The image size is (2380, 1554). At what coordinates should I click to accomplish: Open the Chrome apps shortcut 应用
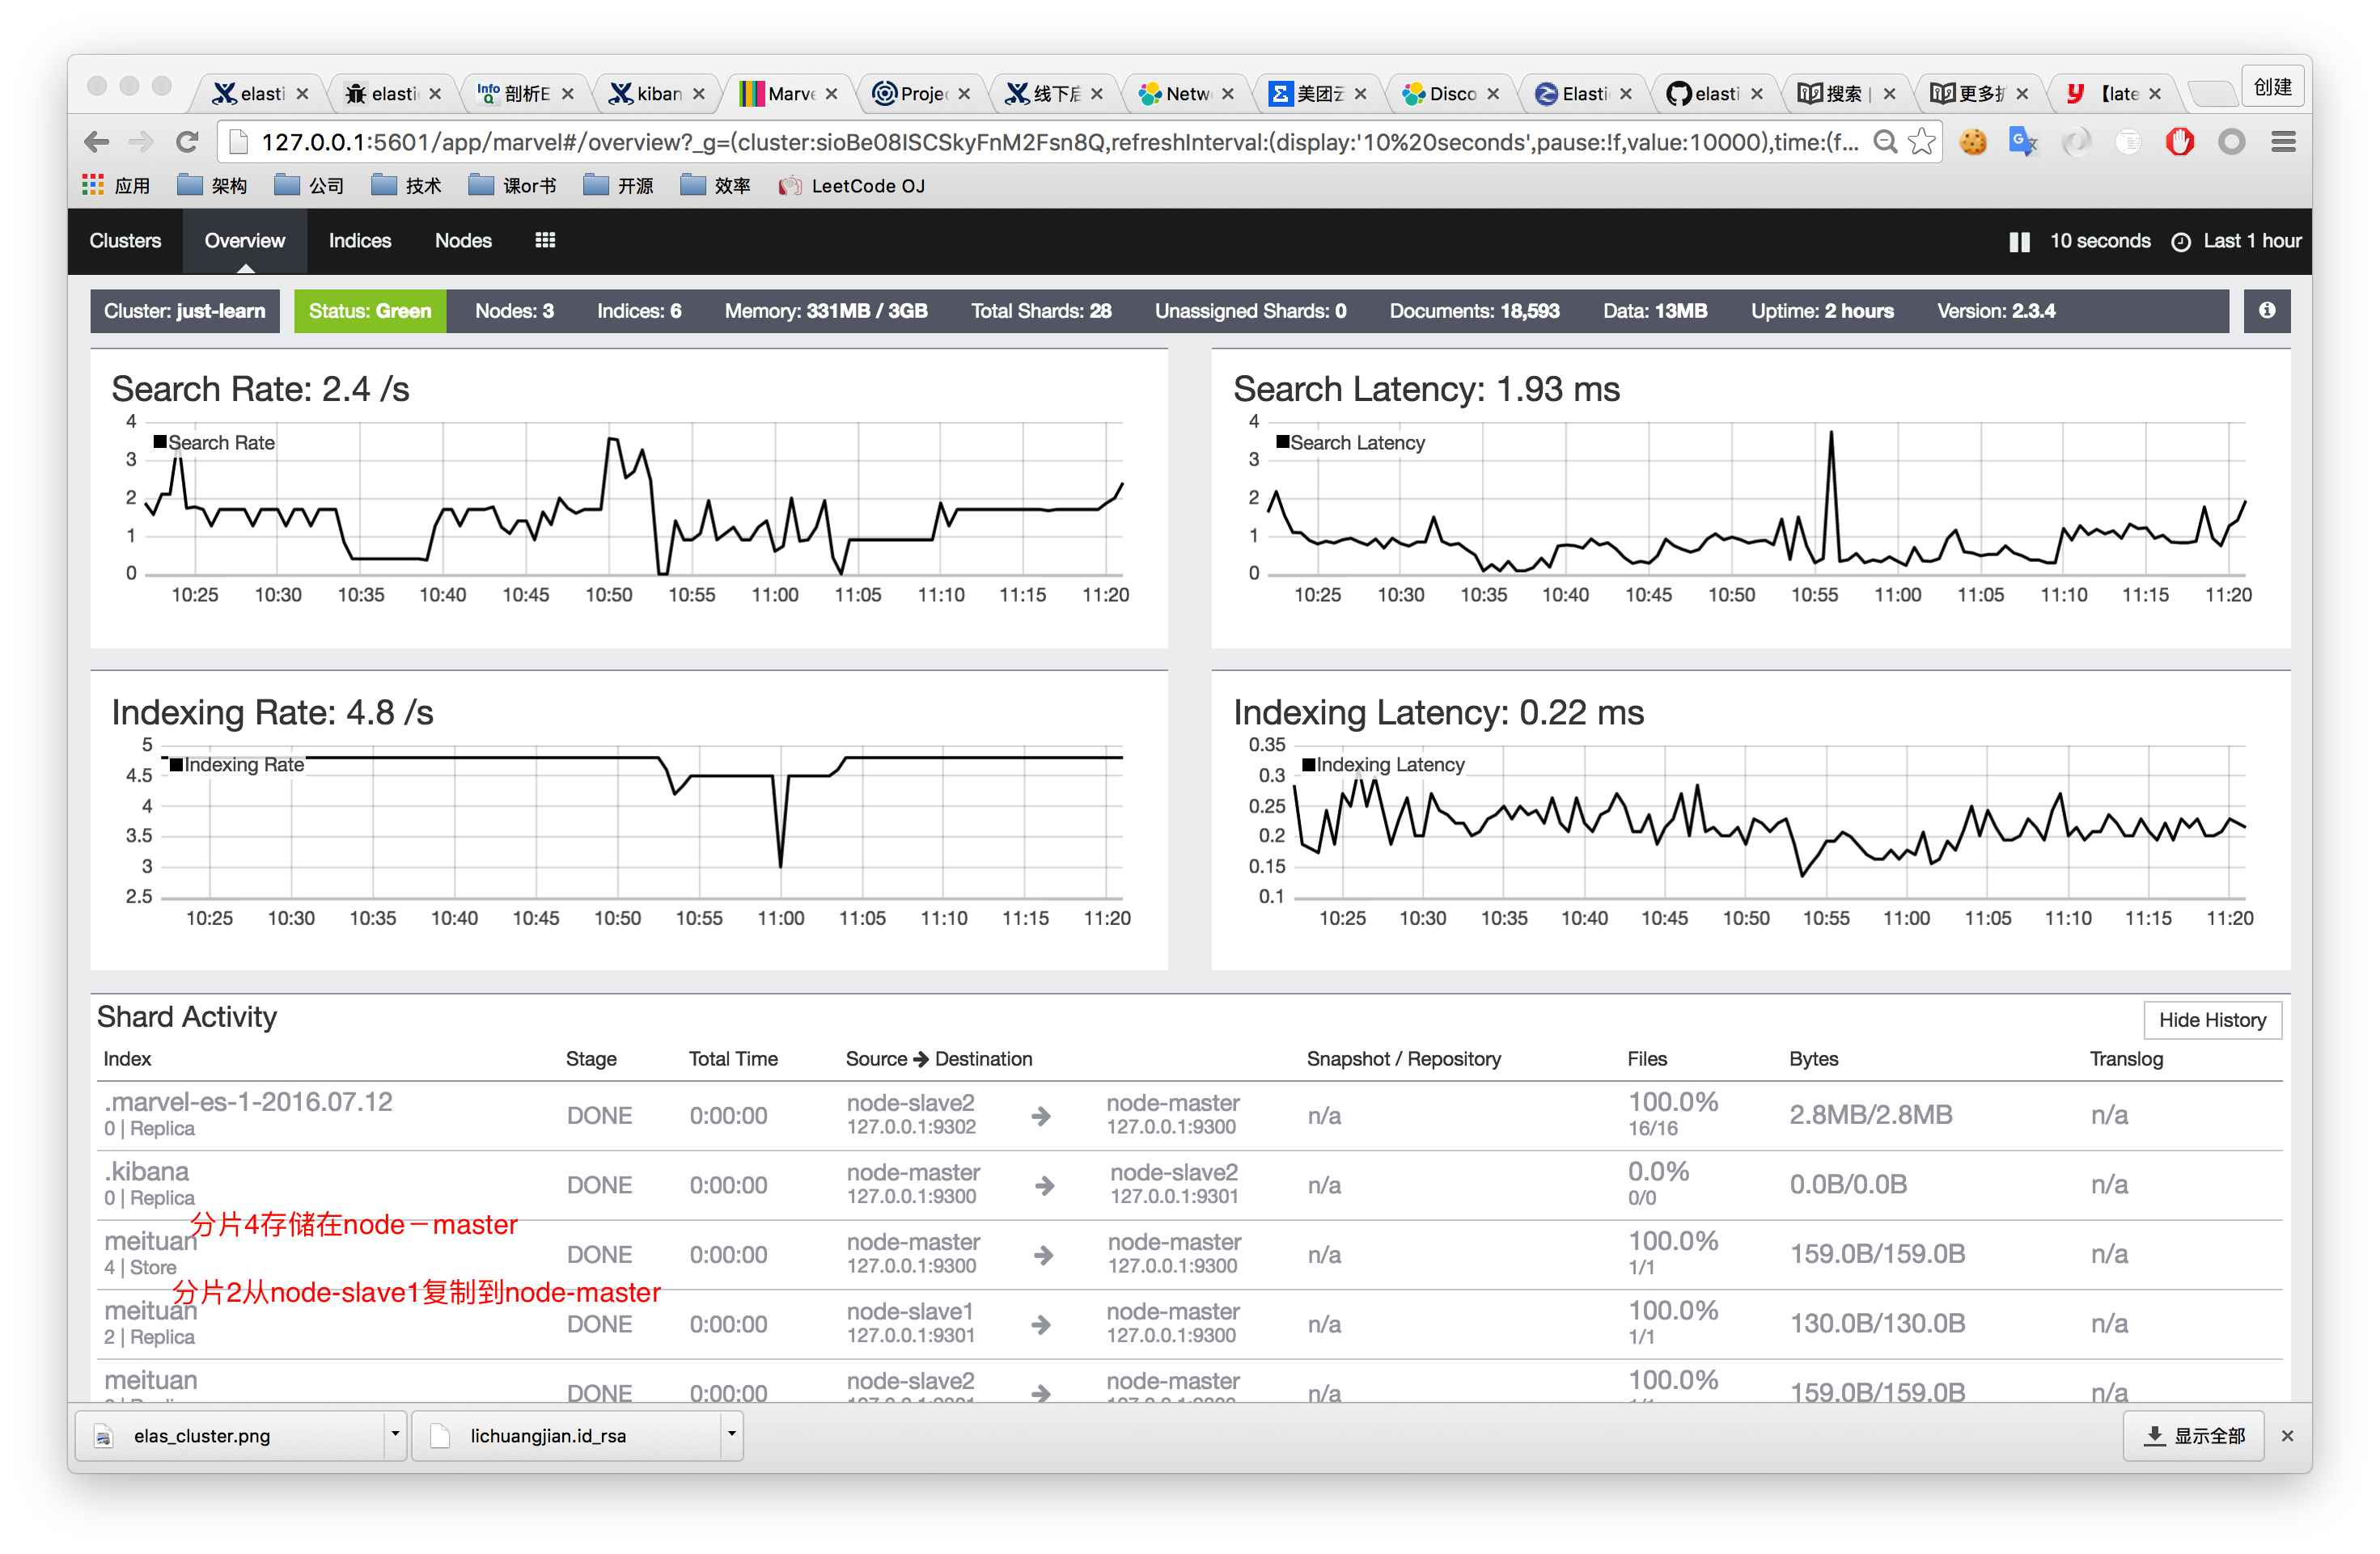tap(116, 186)
